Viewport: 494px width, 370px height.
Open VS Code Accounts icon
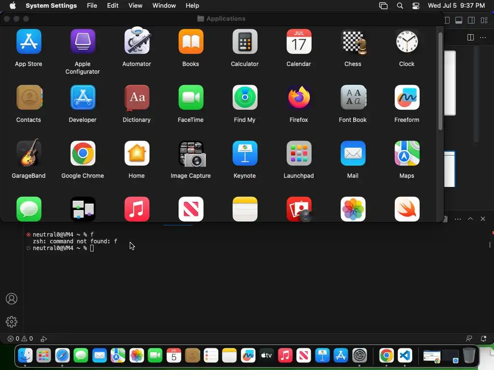[x=12, y=299]
